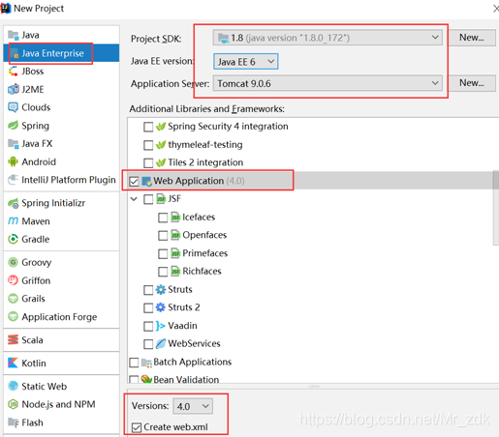This screenshot has height=437, width=499.
Task: Select the Java project type icon
Action: [x=14, y=35]
